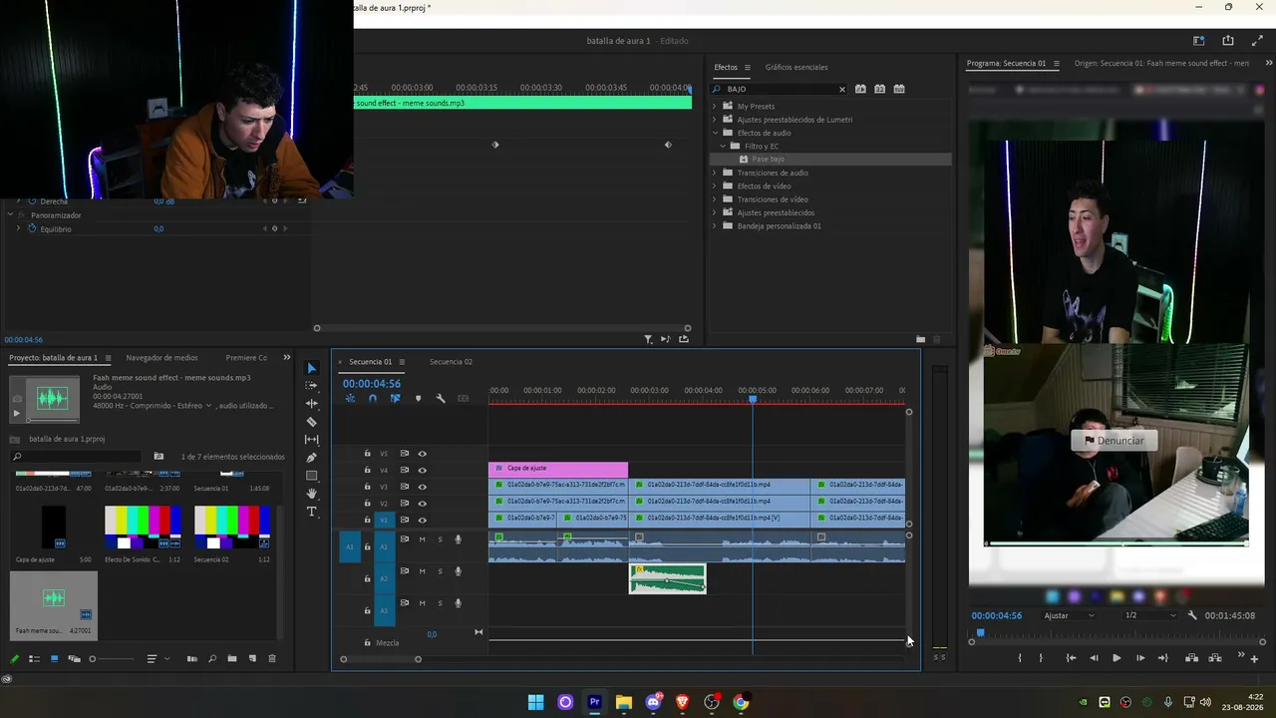Viewport: 1276px width, 718px height.
Task: Solo audio track A2
Action: [440, 571]
